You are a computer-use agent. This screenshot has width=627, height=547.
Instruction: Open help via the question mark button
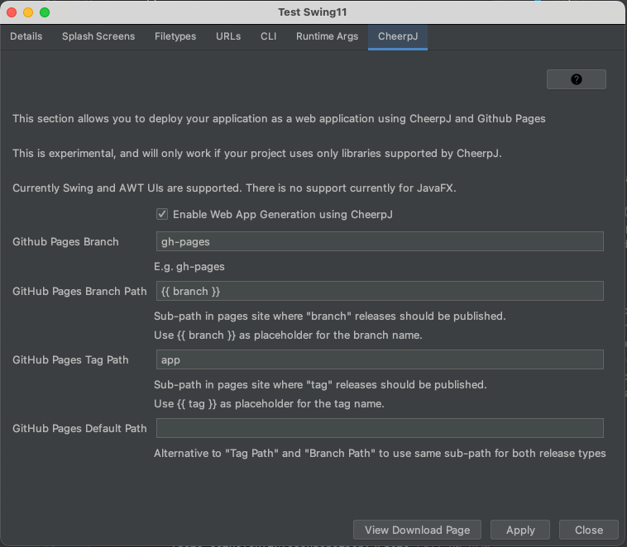pyautogui.click(x=577, y=79)
